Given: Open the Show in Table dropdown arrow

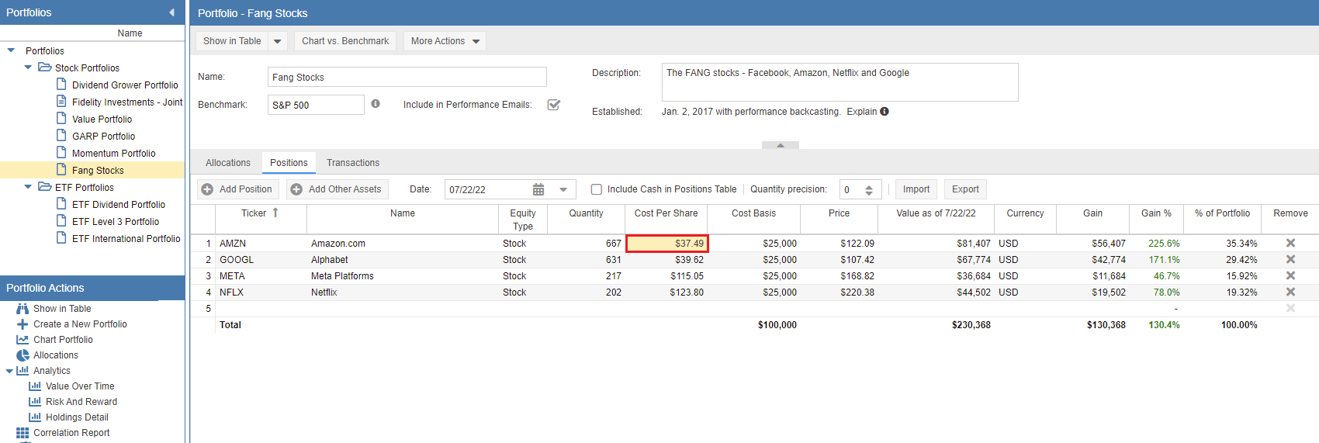Looking at the screenshot, I should (278, 41).
